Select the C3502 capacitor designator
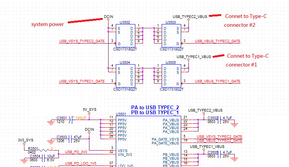The height and width of the screenshot is (167, 289). tap(213, 118)
